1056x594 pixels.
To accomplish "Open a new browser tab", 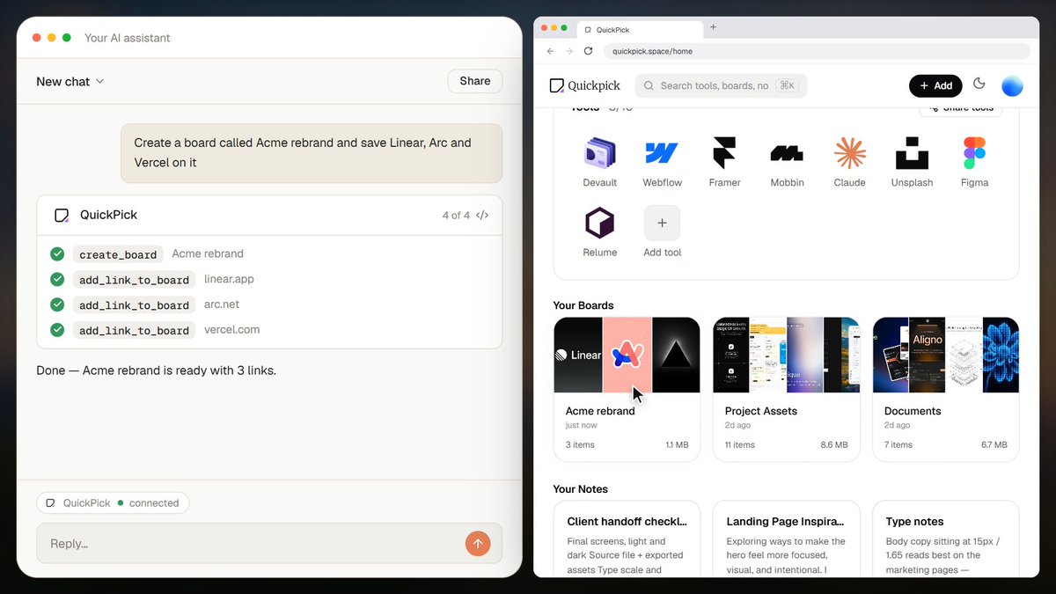I will [x=713, y=27].
